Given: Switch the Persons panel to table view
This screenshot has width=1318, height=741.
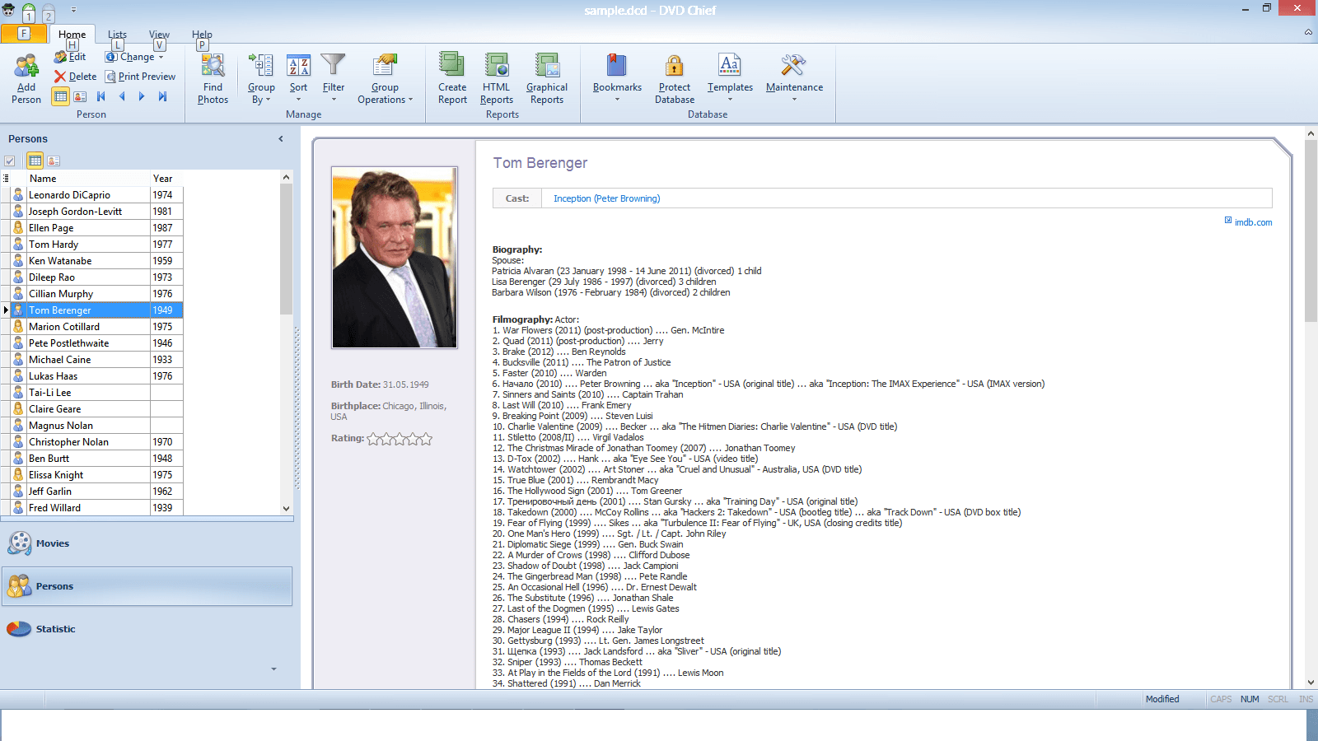Looking at the screenshot, I should point(35,161).
